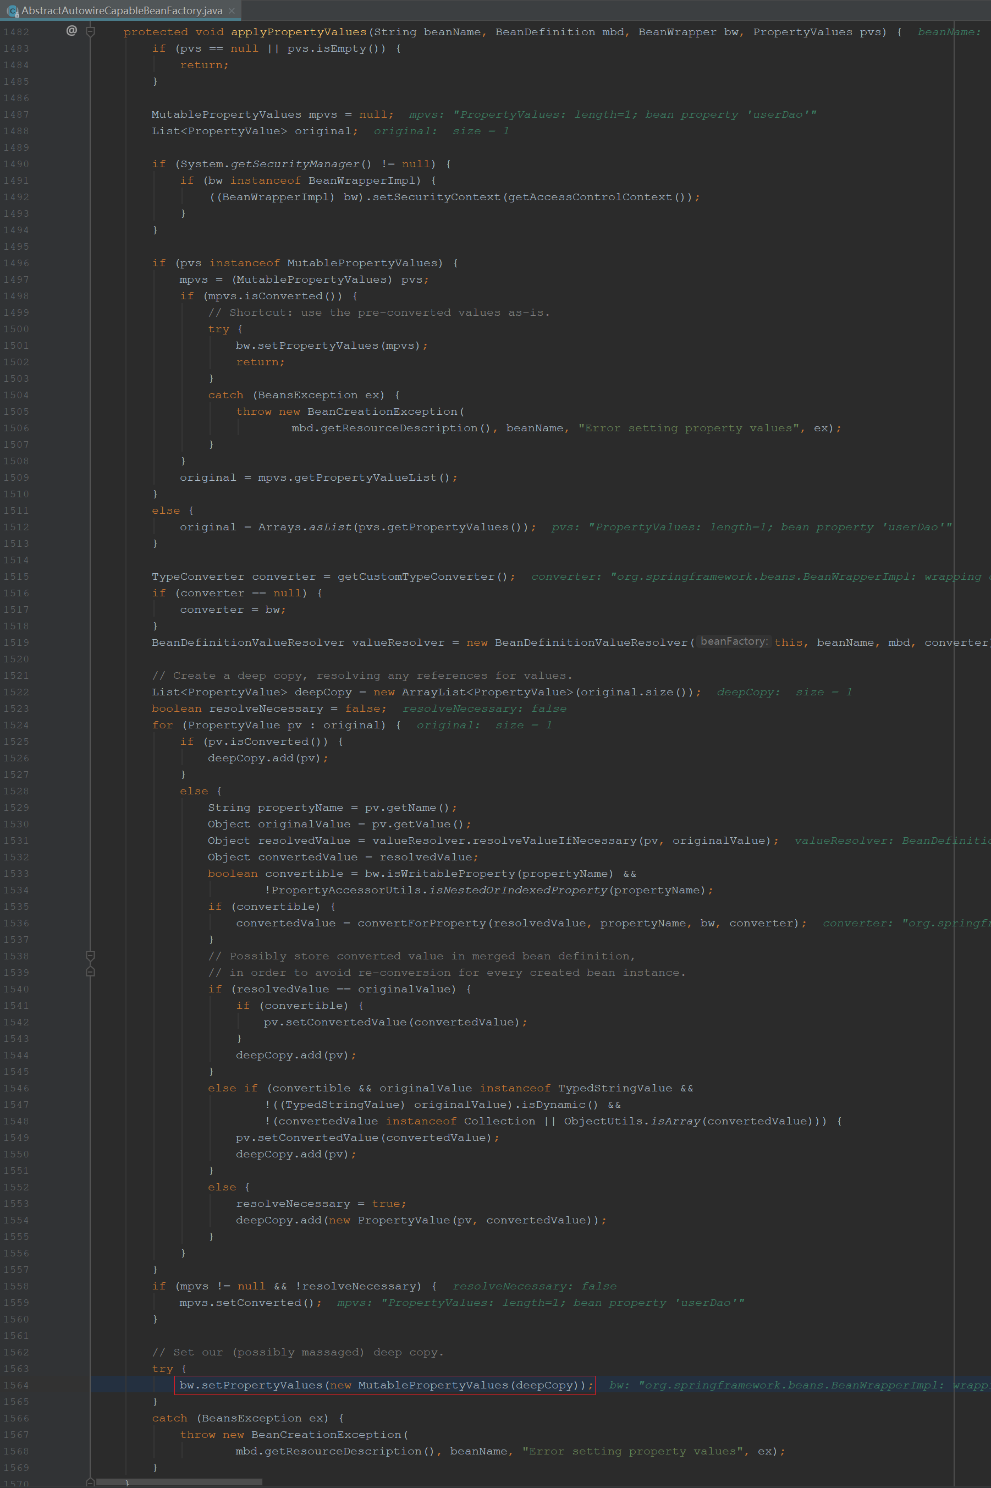Toggle the comment fold end marker on line 1539

90,971
